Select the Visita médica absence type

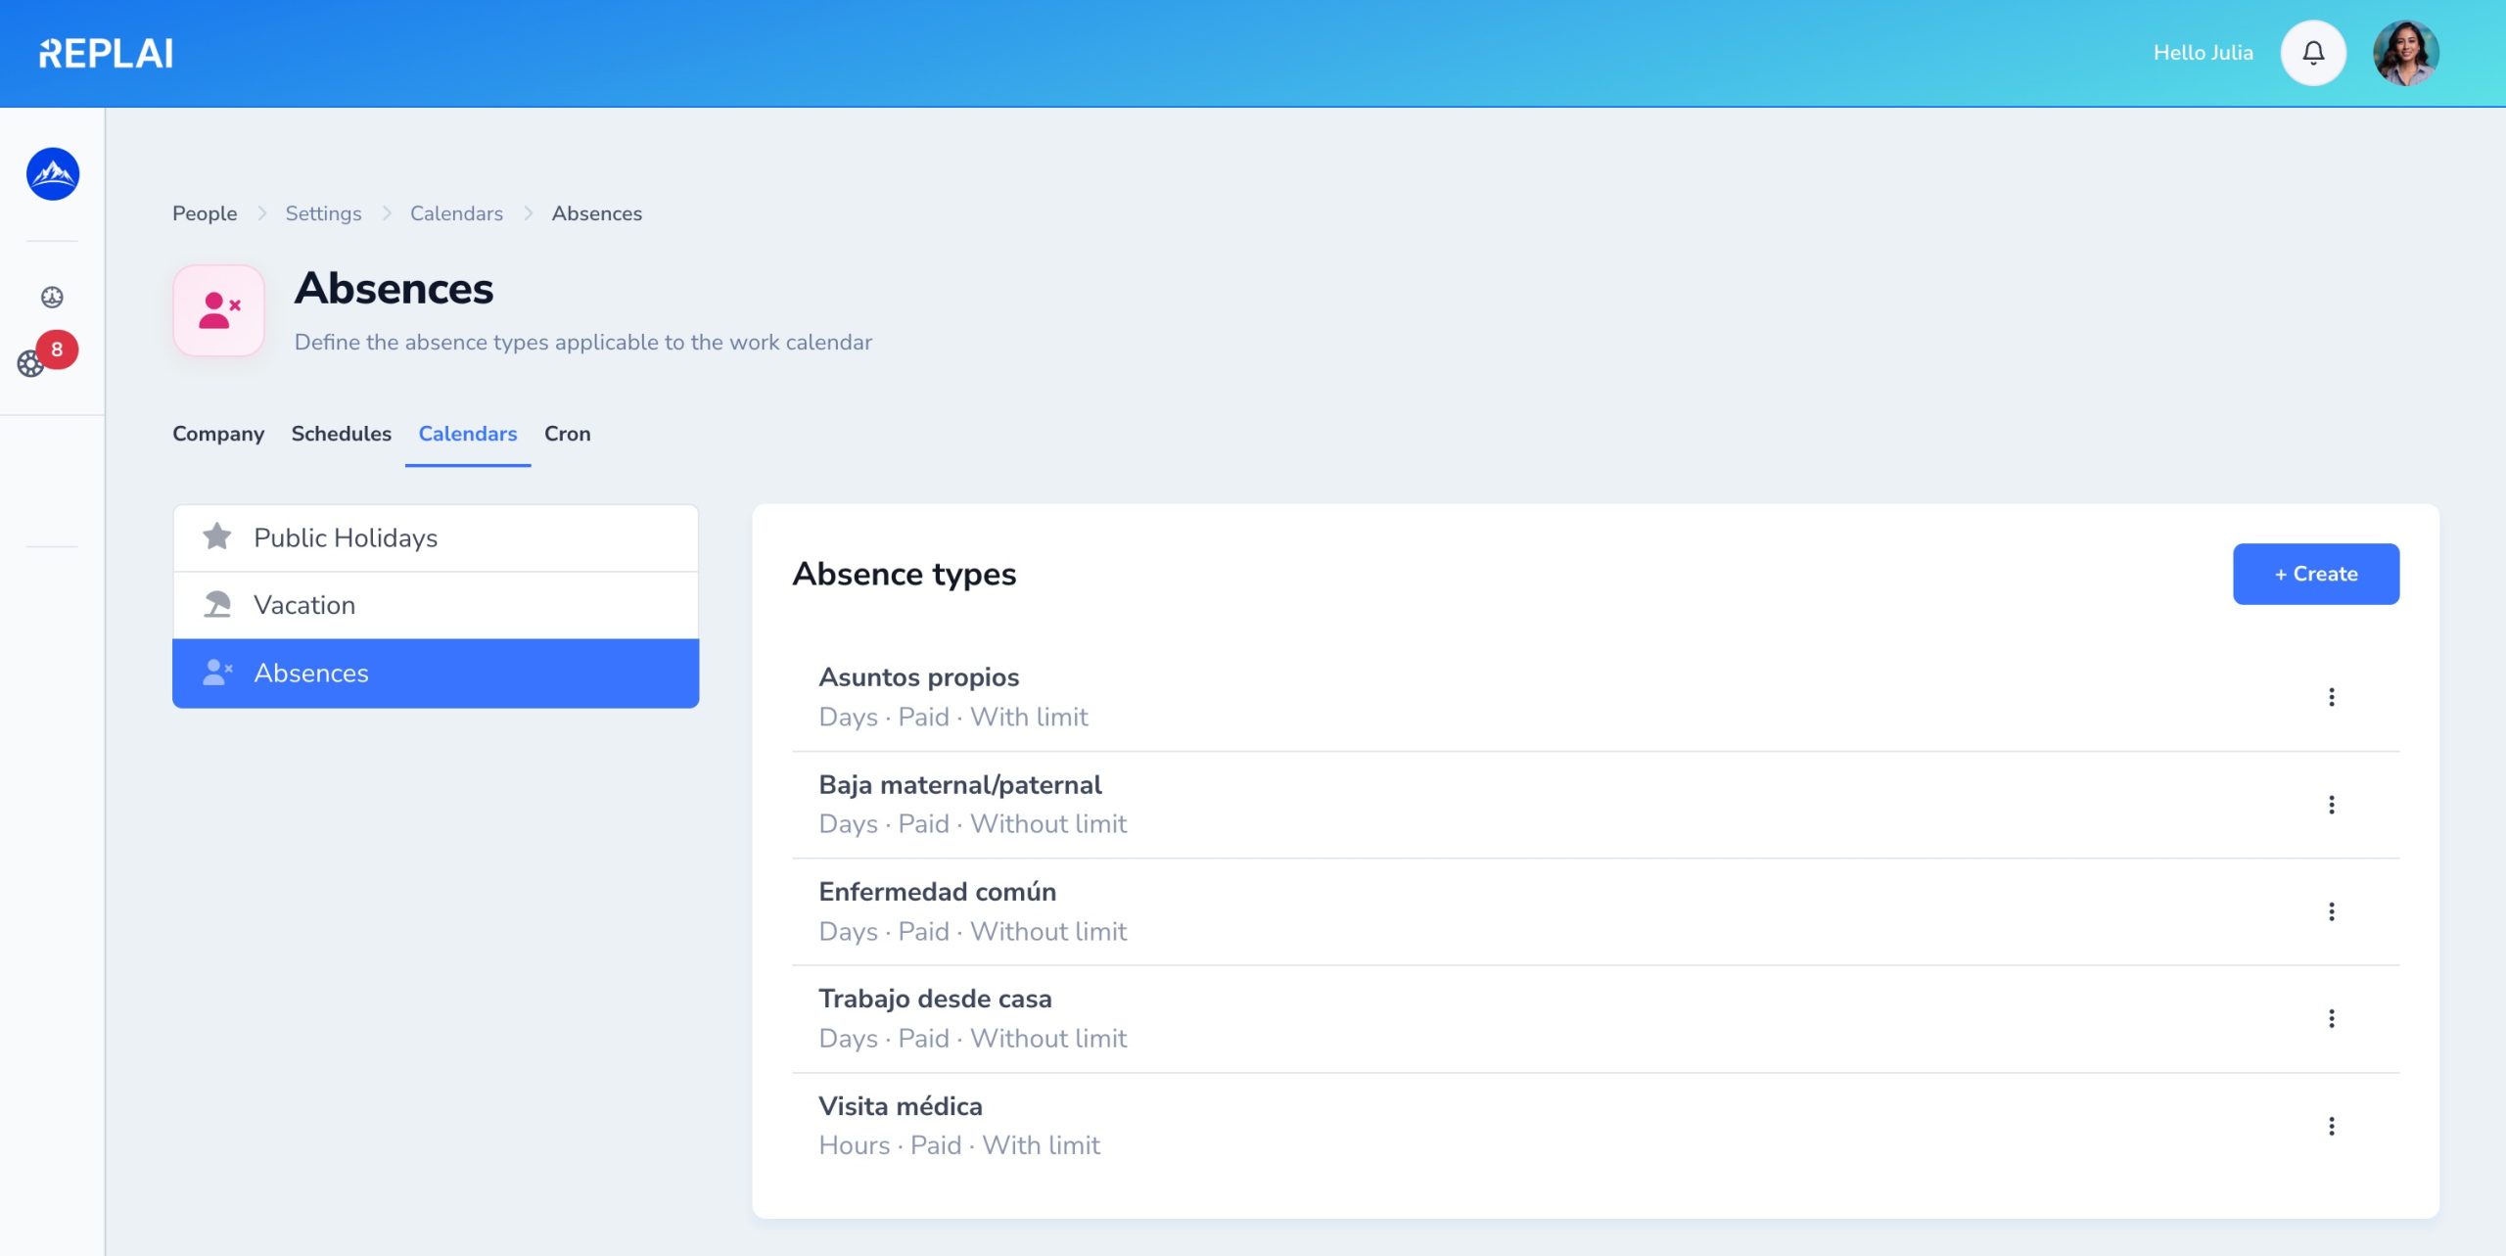point(1596,1126)
